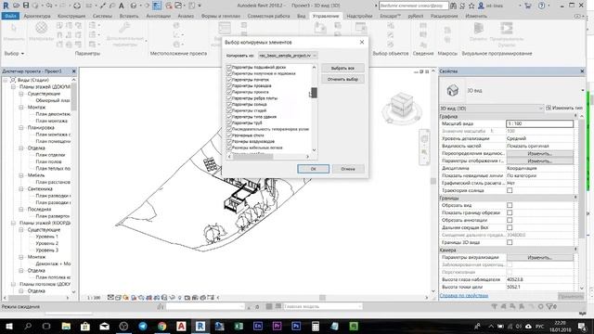Collapse 'Мебель' tree node

pyautogui.click(x=21, y=175)
